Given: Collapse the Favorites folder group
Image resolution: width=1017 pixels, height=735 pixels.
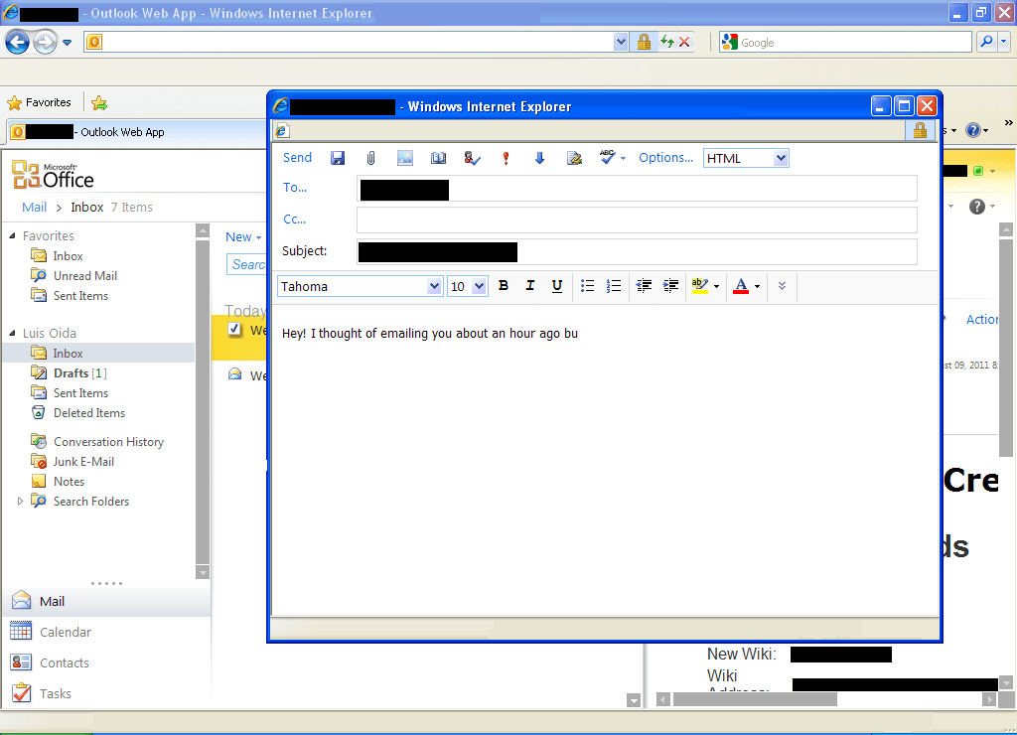Looking at the screenshot, I should click(12, 235).
